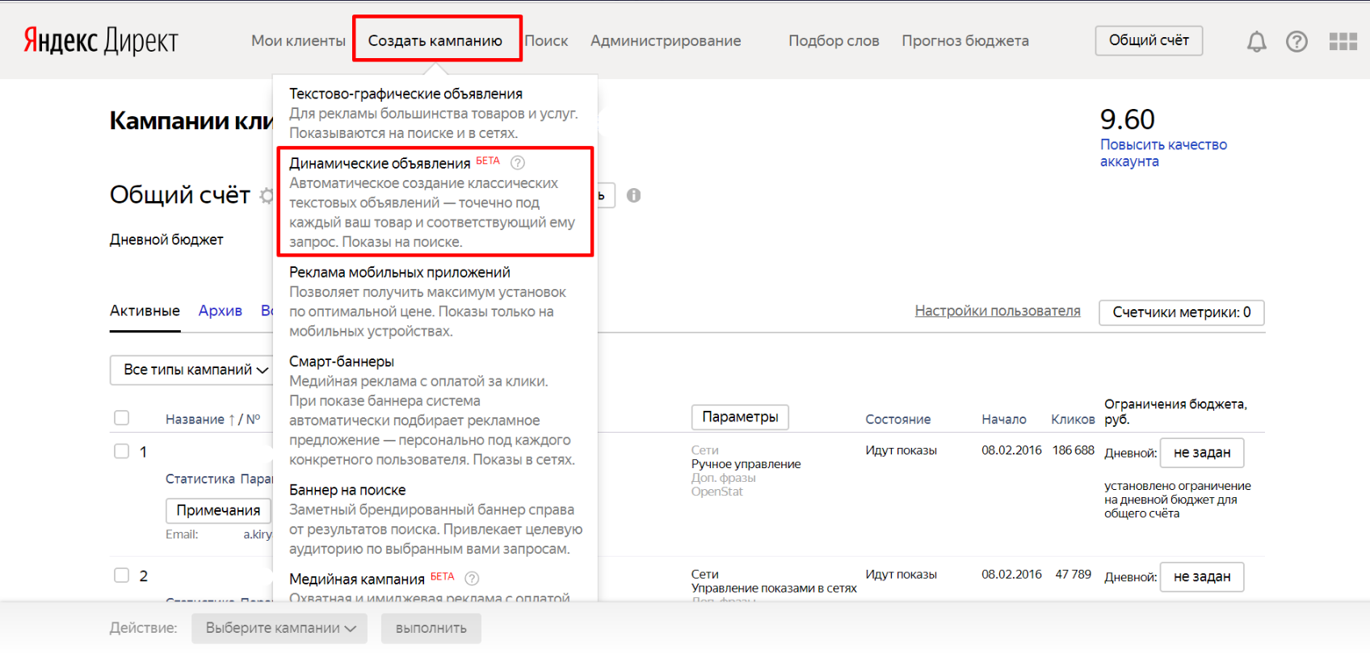Tick the select-all campaigns checkbox
The image size is (1370, 653).
(122, 418)
